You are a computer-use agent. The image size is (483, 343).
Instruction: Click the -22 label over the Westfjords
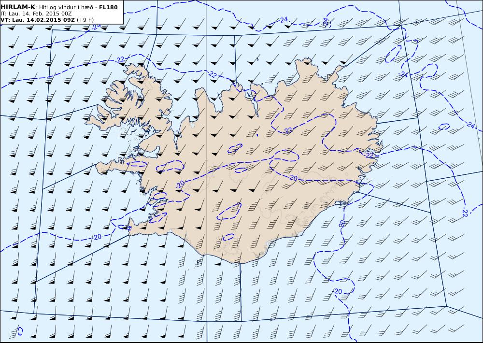120,60
